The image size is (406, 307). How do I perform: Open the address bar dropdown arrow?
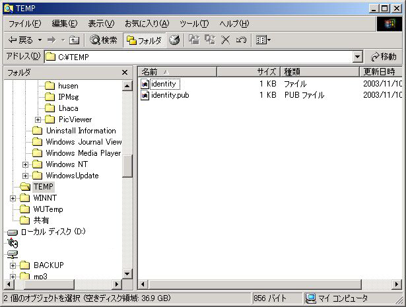point(358,57)
